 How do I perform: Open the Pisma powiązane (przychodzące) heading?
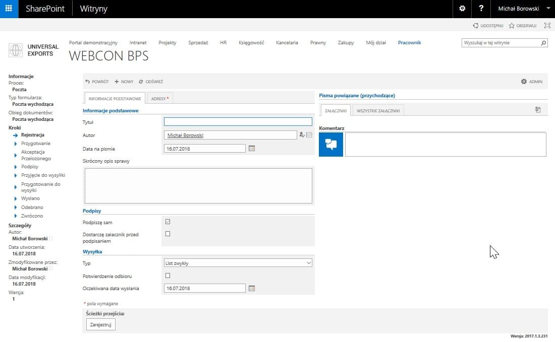pos(357,95)
